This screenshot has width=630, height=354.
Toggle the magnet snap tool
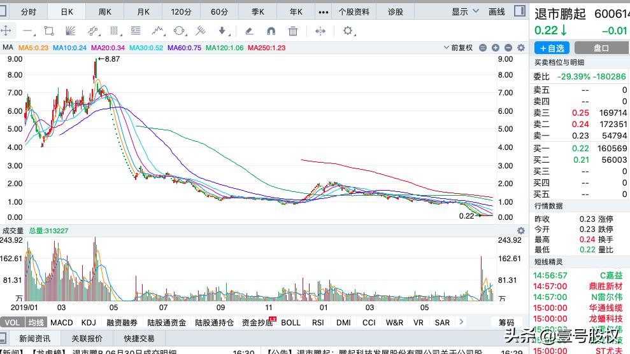(x=271, y=31)
